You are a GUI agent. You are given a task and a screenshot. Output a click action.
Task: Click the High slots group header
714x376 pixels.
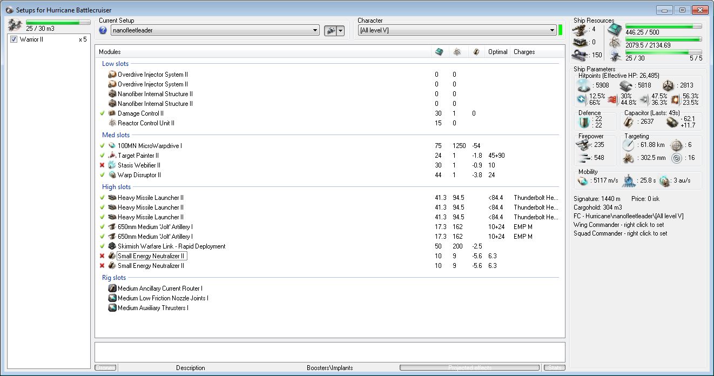[x=116, y=187]
